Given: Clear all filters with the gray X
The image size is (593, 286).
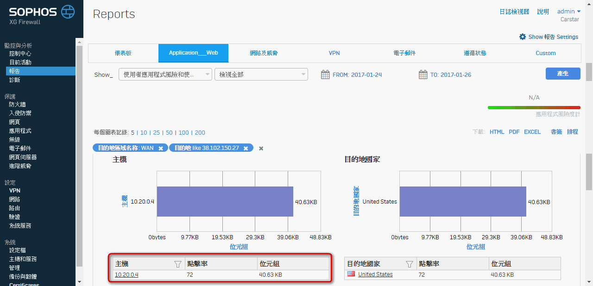Looking at the screenshot, I should click(261, 148).
